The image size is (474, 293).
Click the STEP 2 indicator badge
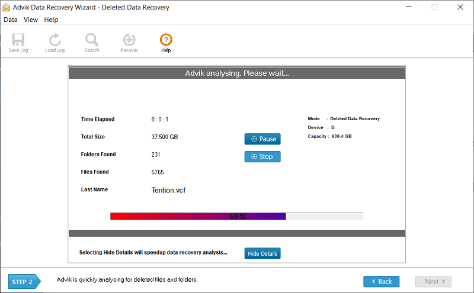click(24, 281)
